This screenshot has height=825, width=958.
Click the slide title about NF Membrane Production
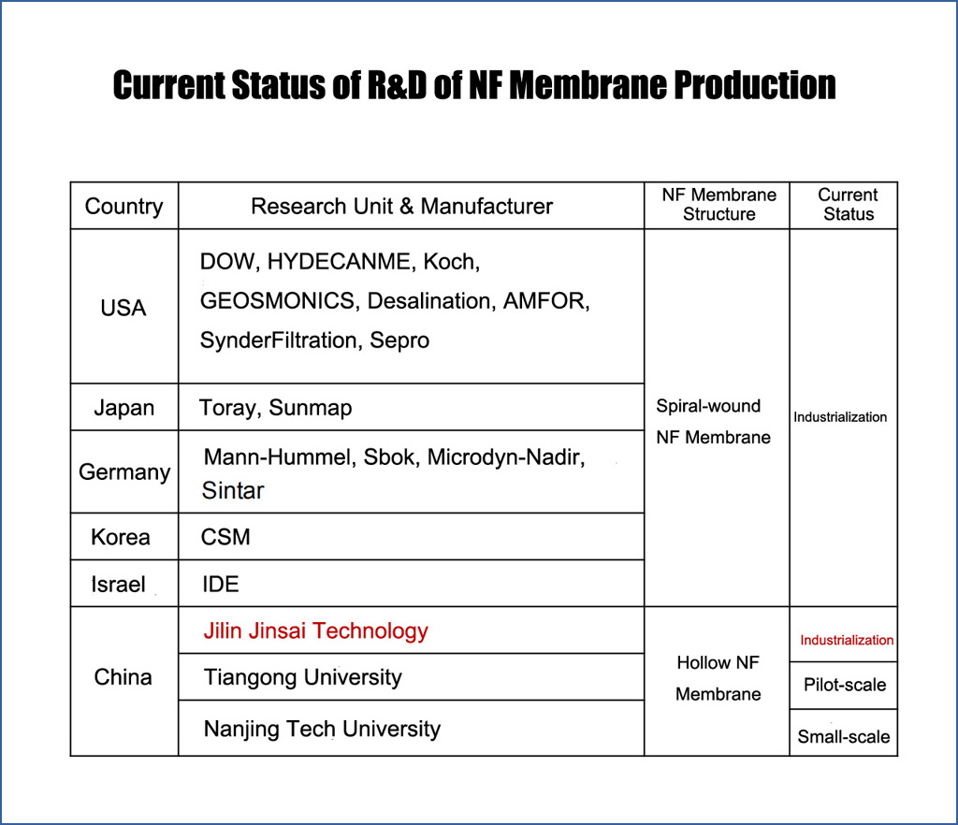tap(474, 85)
